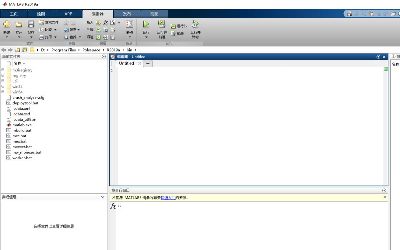This screenshot has width=400, height=250.
Task: Open the 打开 dropdown arrow
Action: click(x=19, y=37)
